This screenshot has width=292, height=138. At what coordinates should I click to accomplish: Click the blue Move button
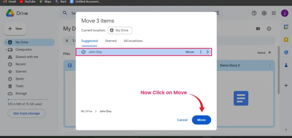coord(201,120)
